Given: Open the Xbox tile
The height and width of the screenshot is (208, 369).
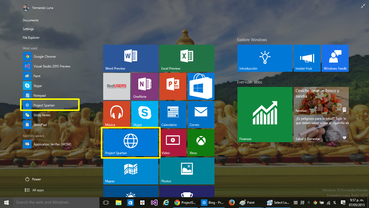Looking at the screenshot, I should click(201, 143).
